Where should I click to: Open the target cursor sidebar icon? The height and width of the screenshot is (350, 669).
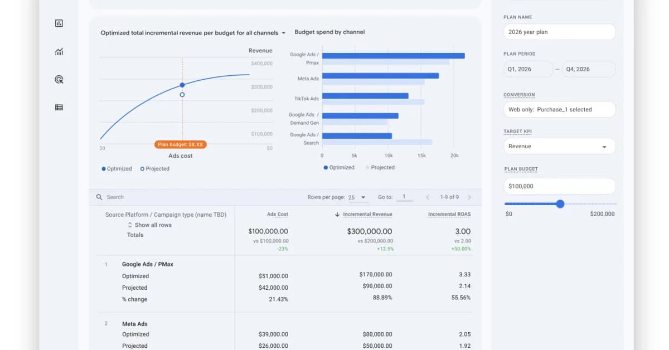59,80
